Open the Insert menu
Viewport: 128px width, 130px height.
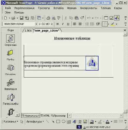coord(58,8)
